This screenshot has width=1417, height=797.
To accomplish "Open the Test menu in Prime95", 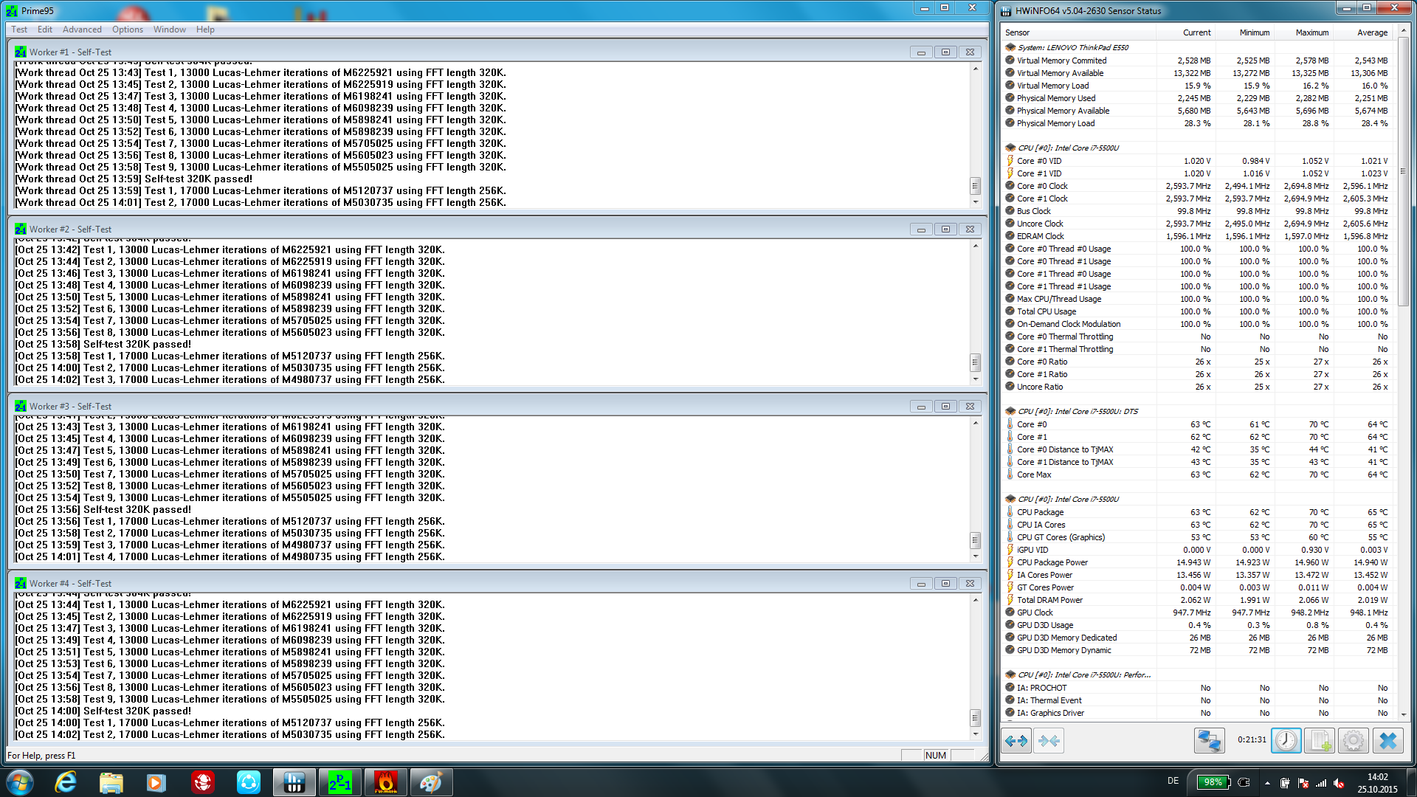I will (x=19, y=30).
